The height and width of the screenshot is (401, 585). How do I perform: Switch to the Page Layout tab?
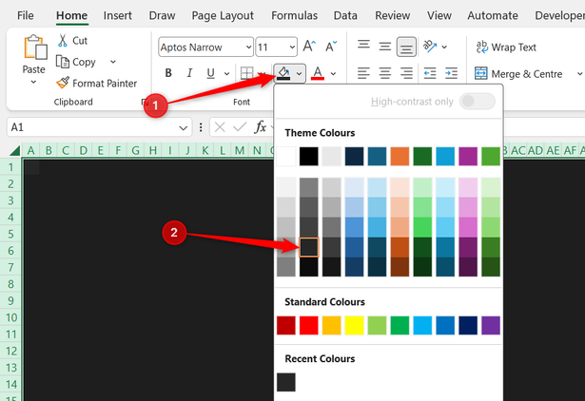[223, 15]
